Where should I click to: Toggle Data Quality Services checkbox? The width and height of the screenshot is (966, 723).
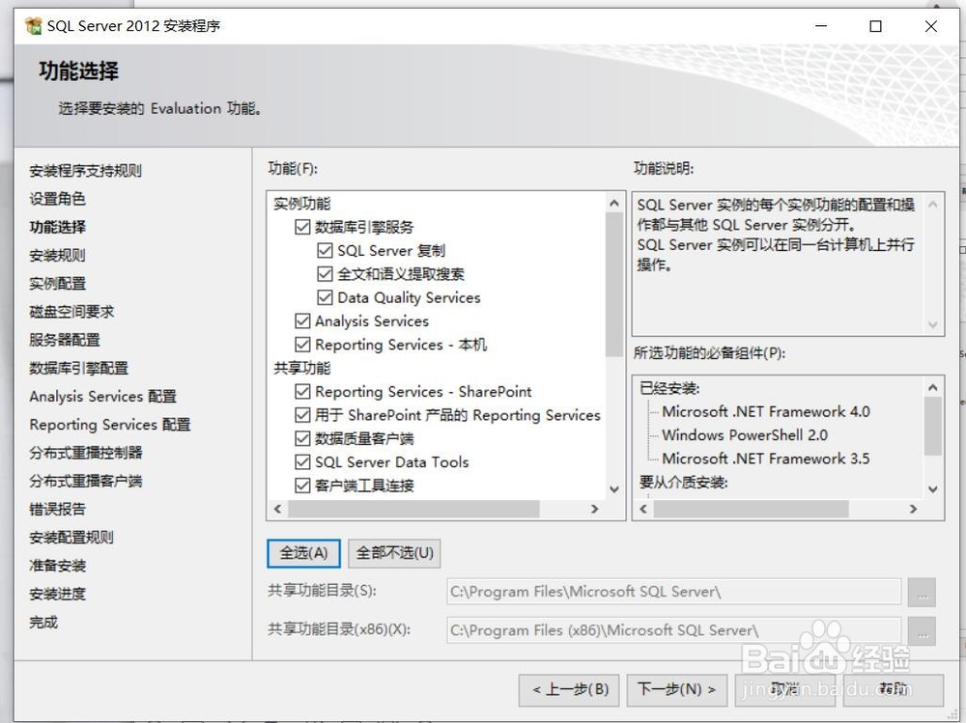(x=325, y=297)
